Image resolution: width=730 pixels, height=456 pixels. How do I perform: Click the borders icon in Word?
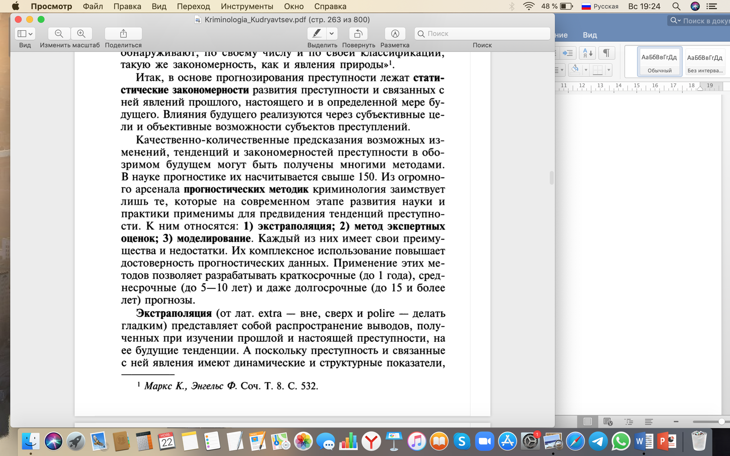598,70
